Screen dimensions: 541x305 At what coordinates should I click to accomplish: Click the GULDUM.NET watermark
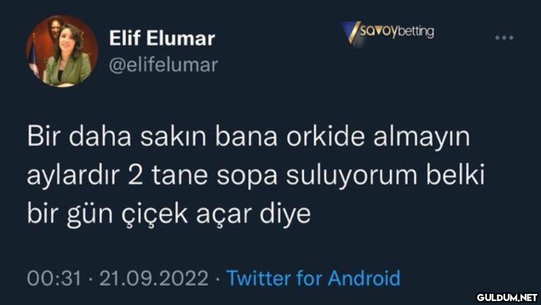point(507,297)
